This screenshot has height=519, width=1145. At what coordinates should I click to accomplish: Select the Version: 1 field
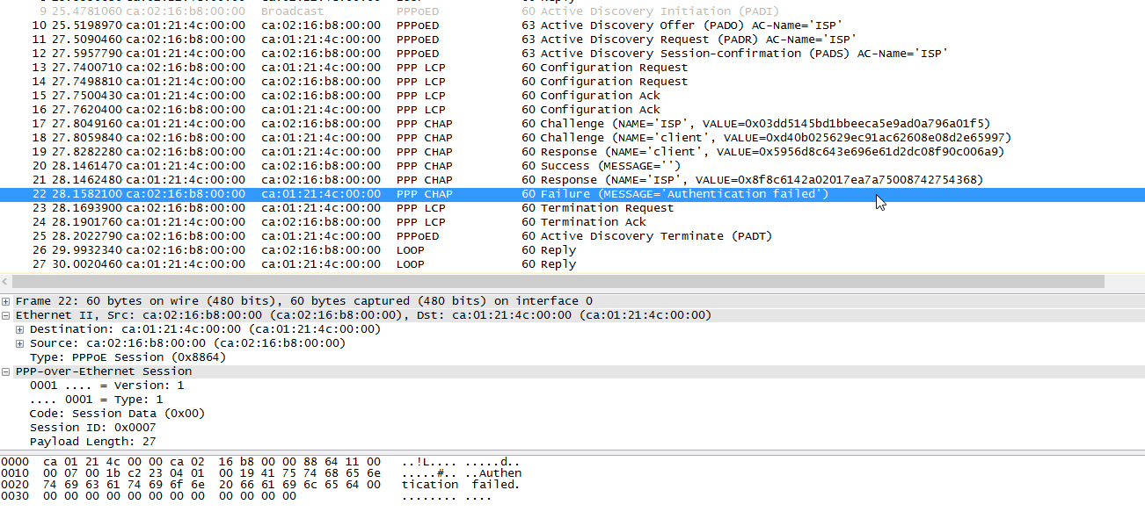[x=106, y=386]
